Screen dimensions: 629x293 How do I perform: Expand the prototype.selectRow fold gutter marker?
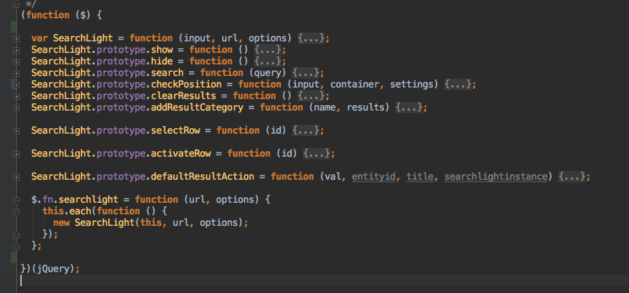pyautogui.click(x=16, y=131)
